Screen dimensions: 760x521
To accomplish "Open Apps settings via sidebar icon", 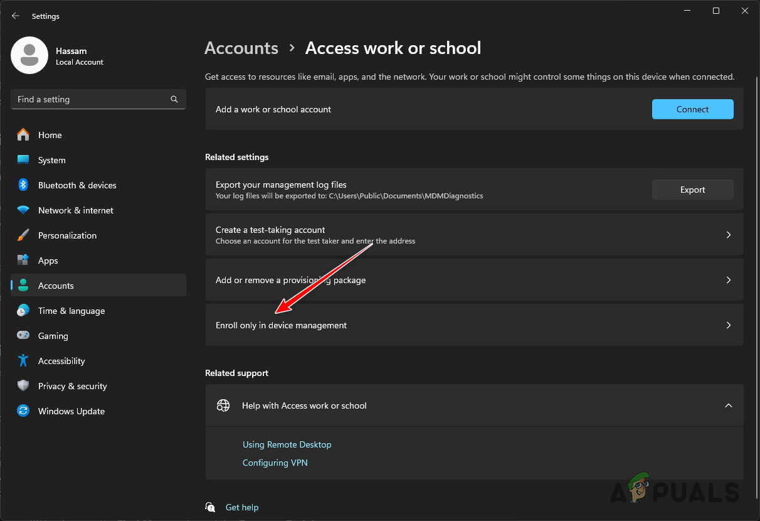I will click(x=23, y=260).
